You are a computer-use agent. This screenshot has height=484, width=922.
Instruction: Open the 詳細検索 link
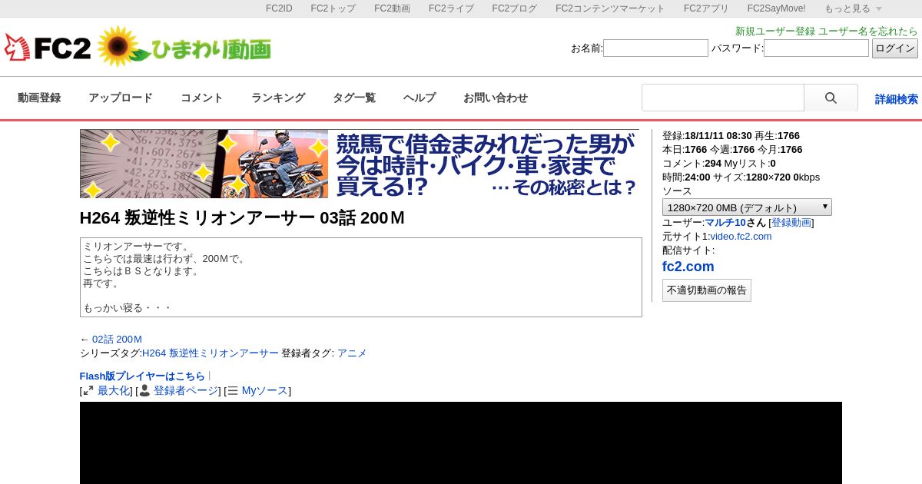pyautogui.click(x=897, y=99)
